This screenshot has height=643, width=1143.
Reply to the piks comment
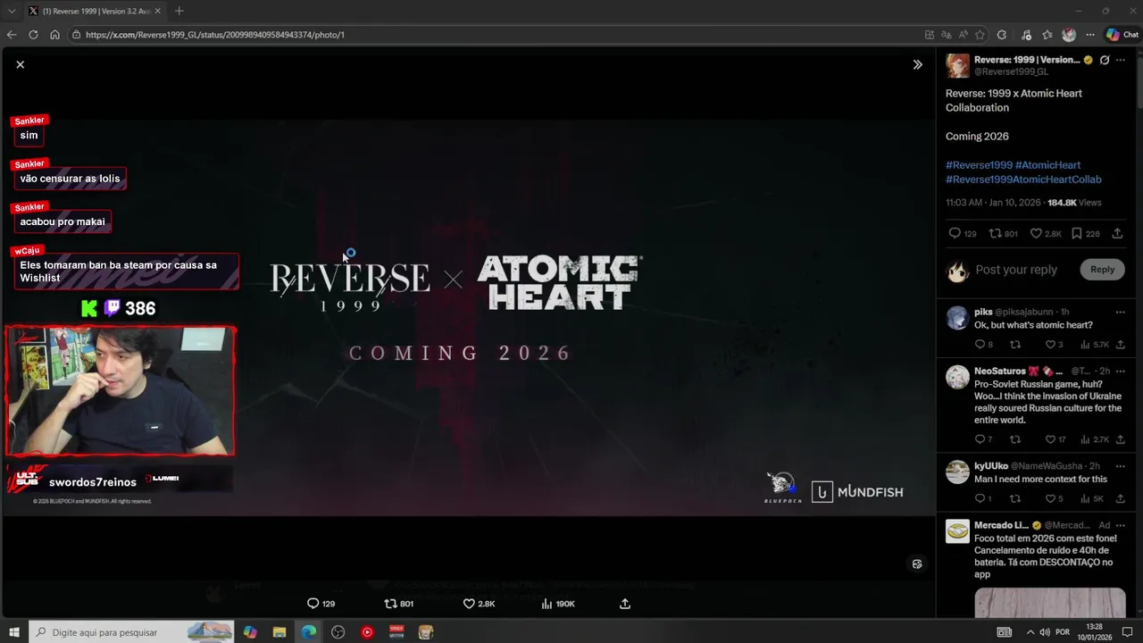(x=980, y=345)
